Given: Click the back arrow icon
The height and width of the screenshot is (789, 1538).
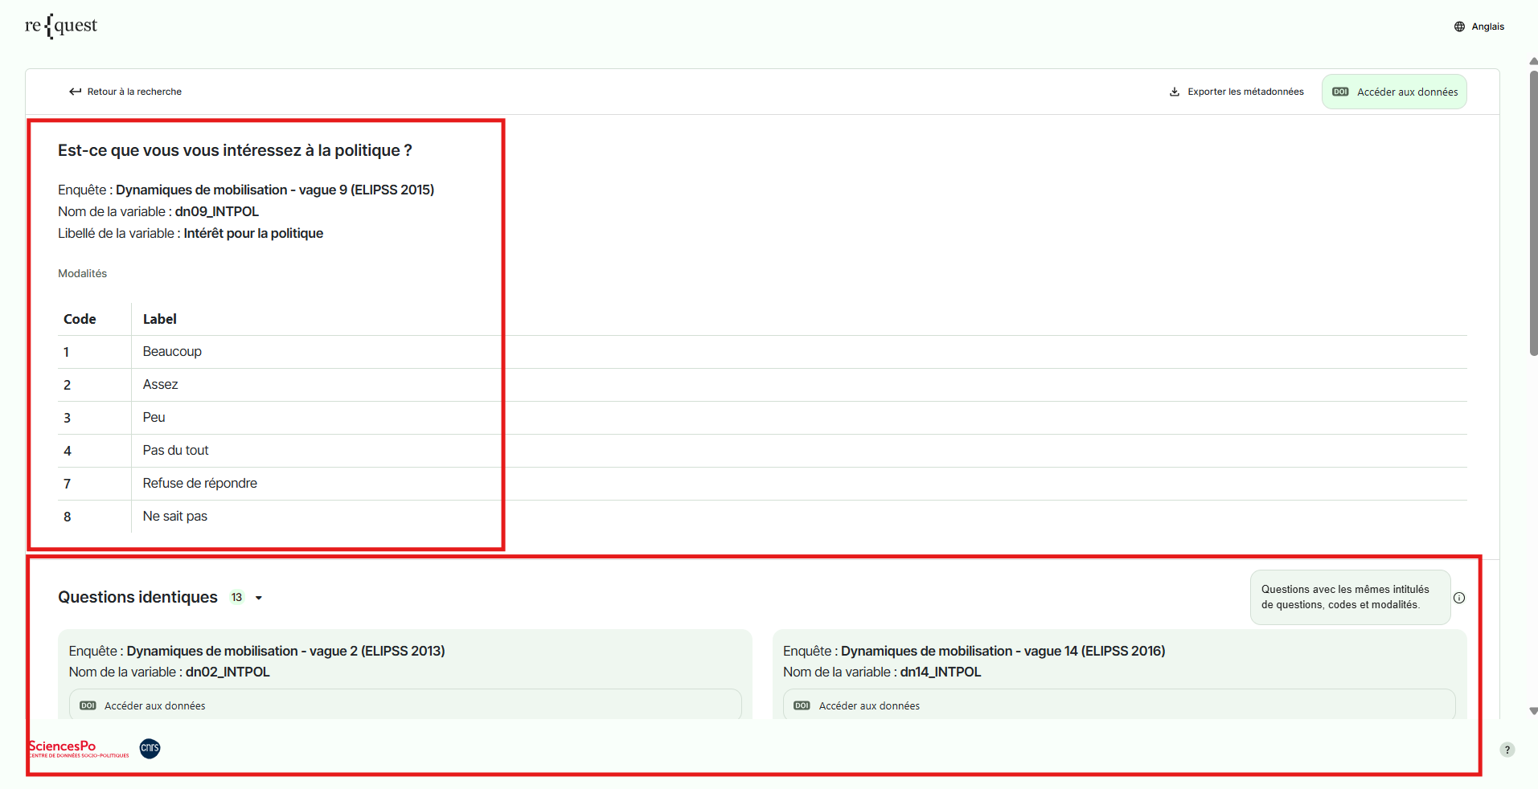Looking at the screenshot, I should tap(75, 92).
